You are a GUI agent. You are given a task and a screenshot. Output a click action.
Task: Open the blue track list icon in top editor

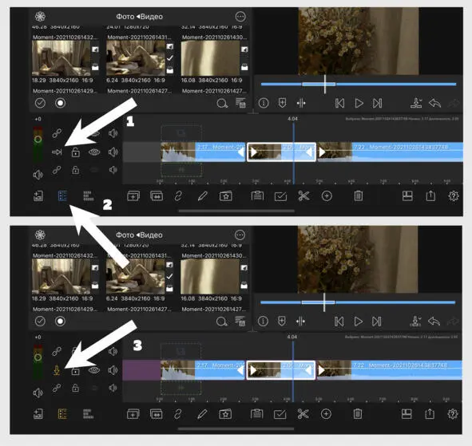(x=62, y=196)
